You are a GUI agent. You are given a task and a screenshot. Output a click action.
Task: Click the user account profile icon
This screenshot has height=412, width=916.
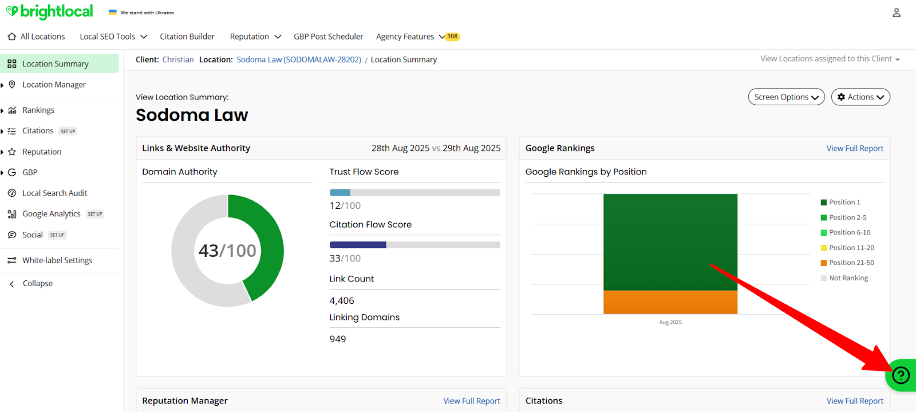896,13
